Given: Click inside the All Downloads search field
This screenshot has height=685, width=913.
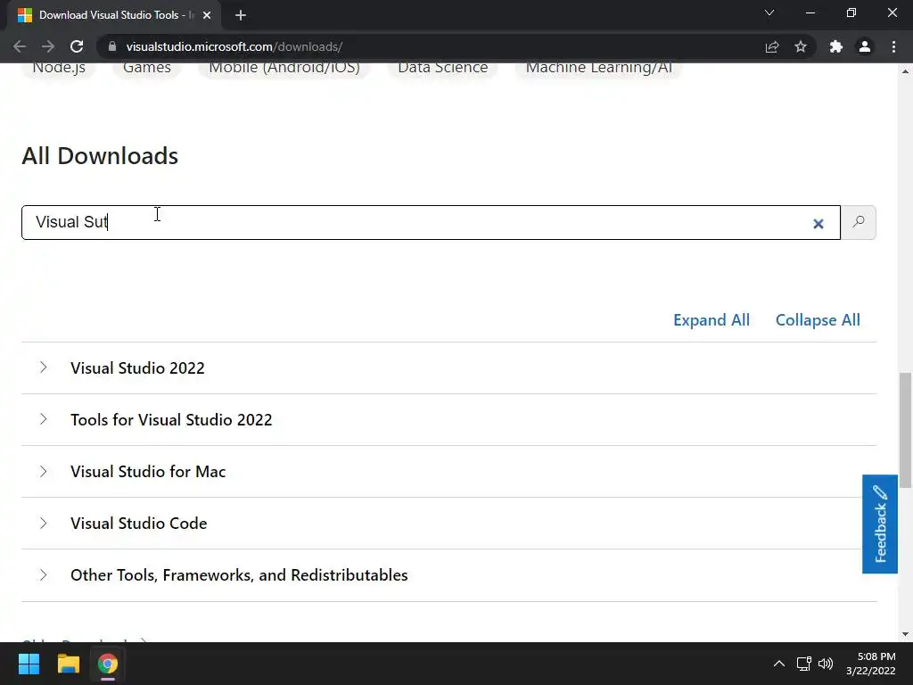Looking at the screenshot, I should (428, 222).
